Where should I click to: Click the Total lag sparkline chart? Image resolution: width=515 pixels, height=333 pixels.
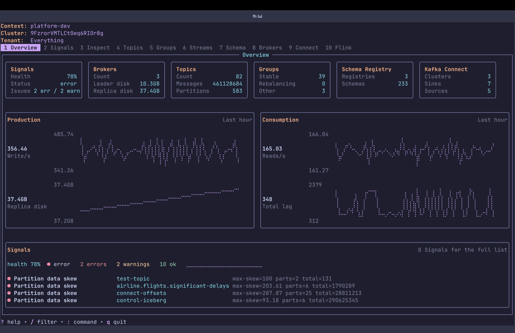coord(415,203)
